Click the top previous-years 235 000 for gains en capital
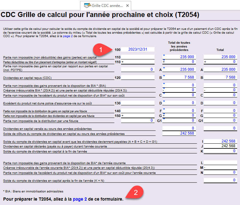This screenshot has height=205, width=240. (x=179, y=57)
